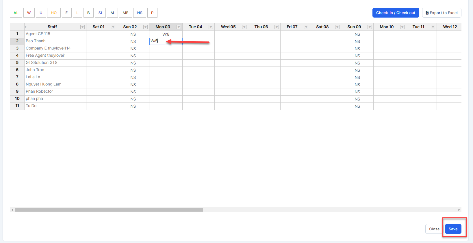Image resolution: width=473 pixels, height=243 pixels.
Task: Select the red W shift code button
Action: 29,13
